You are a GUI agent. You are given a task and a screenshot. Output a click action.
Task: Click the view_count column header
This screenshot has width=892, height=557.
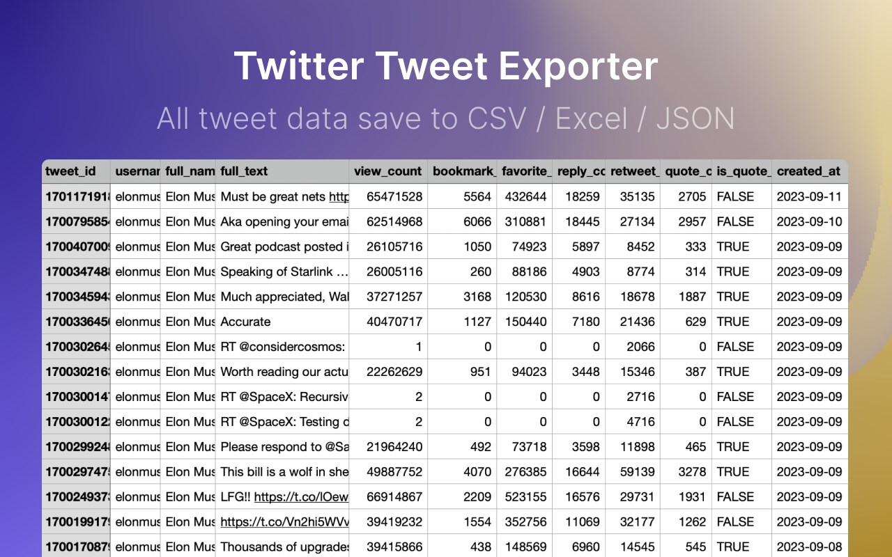(x=388, y=171)
